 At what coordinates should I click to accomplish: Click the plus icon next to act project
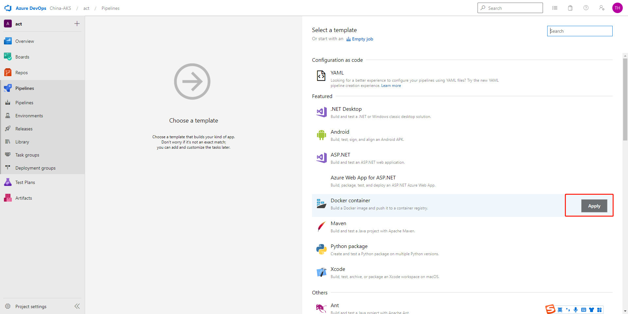coord(77,24)
